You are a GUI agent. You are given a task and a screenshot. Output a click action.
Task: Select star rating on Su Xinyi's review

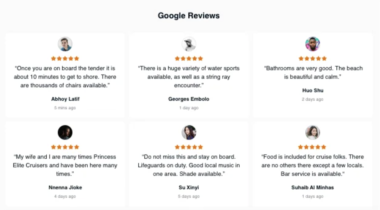coord(189,147)
